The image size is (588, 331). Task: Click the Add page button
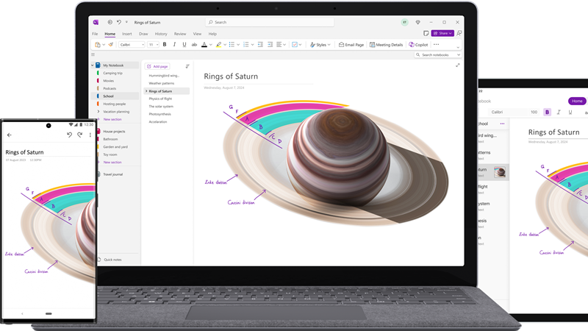tap(159, 66)
